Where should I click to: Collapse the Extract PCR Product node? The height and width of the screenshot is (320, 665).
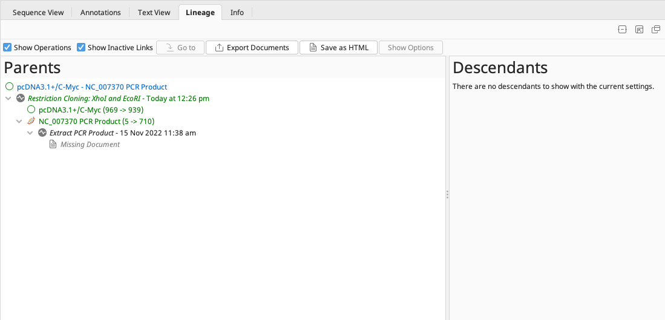tap(30, 132)
